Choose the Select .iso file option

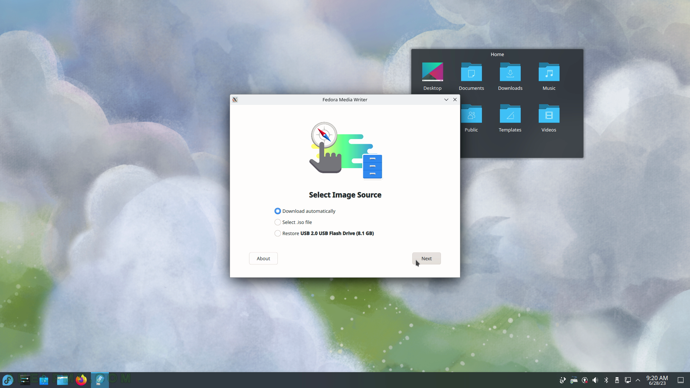[293, 222]
